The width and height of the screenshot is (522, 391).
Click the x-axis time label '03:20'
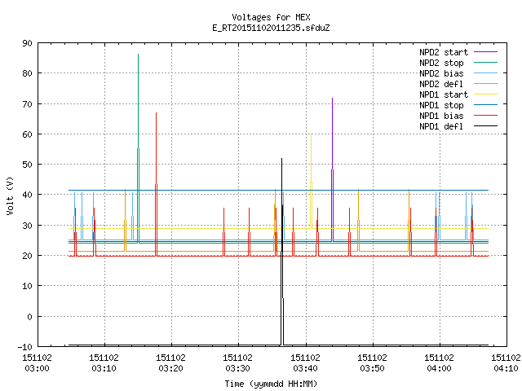[170, 368]
